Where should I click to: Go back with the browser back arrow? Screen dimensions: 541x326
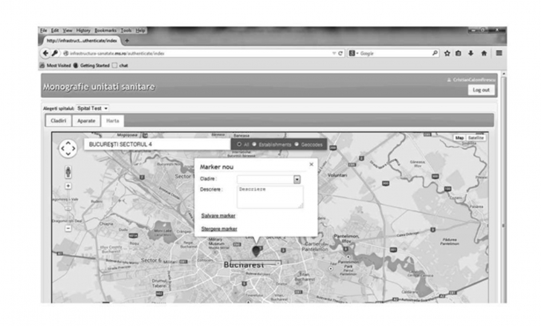(45, 53)
